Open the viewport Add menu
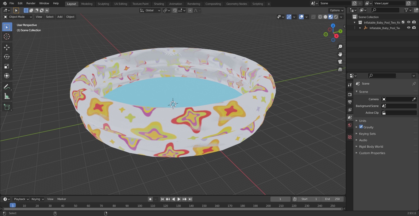The width and height of the screenshot is (419, 216). (x=60, y=17)
